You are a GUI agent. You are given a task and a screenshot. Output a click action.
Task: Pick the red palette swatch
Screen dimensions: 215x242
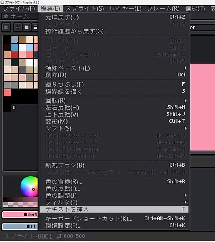click(x=15, y=55)
